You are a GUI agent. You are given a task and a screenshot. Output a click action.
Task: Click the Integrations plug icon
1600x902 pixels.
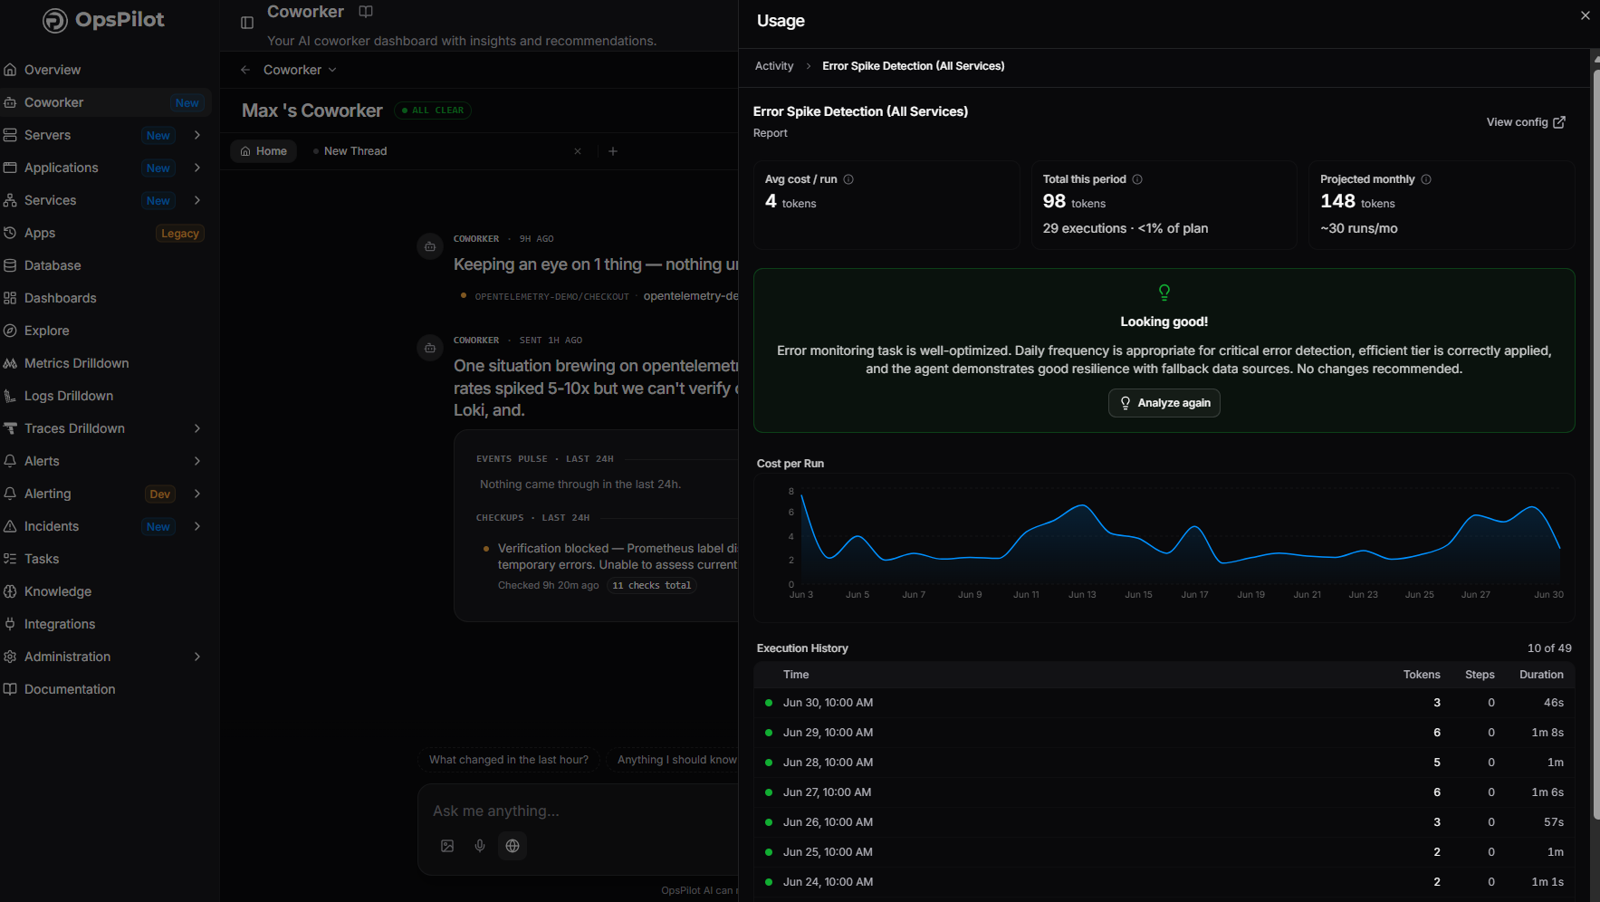coord(10,624)
